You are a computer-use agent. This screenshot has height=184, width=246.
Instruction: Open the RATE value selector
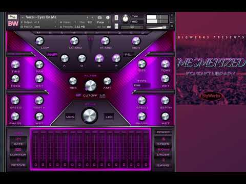tap(18, 139)
